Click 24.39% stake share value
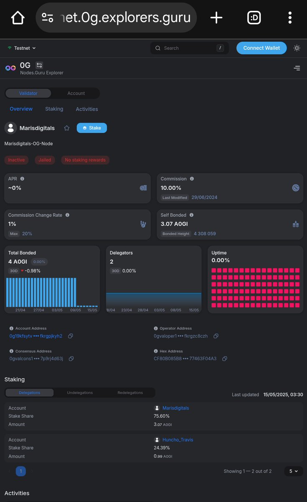This screenshot has height=502, width=307. tap(162, 448)
